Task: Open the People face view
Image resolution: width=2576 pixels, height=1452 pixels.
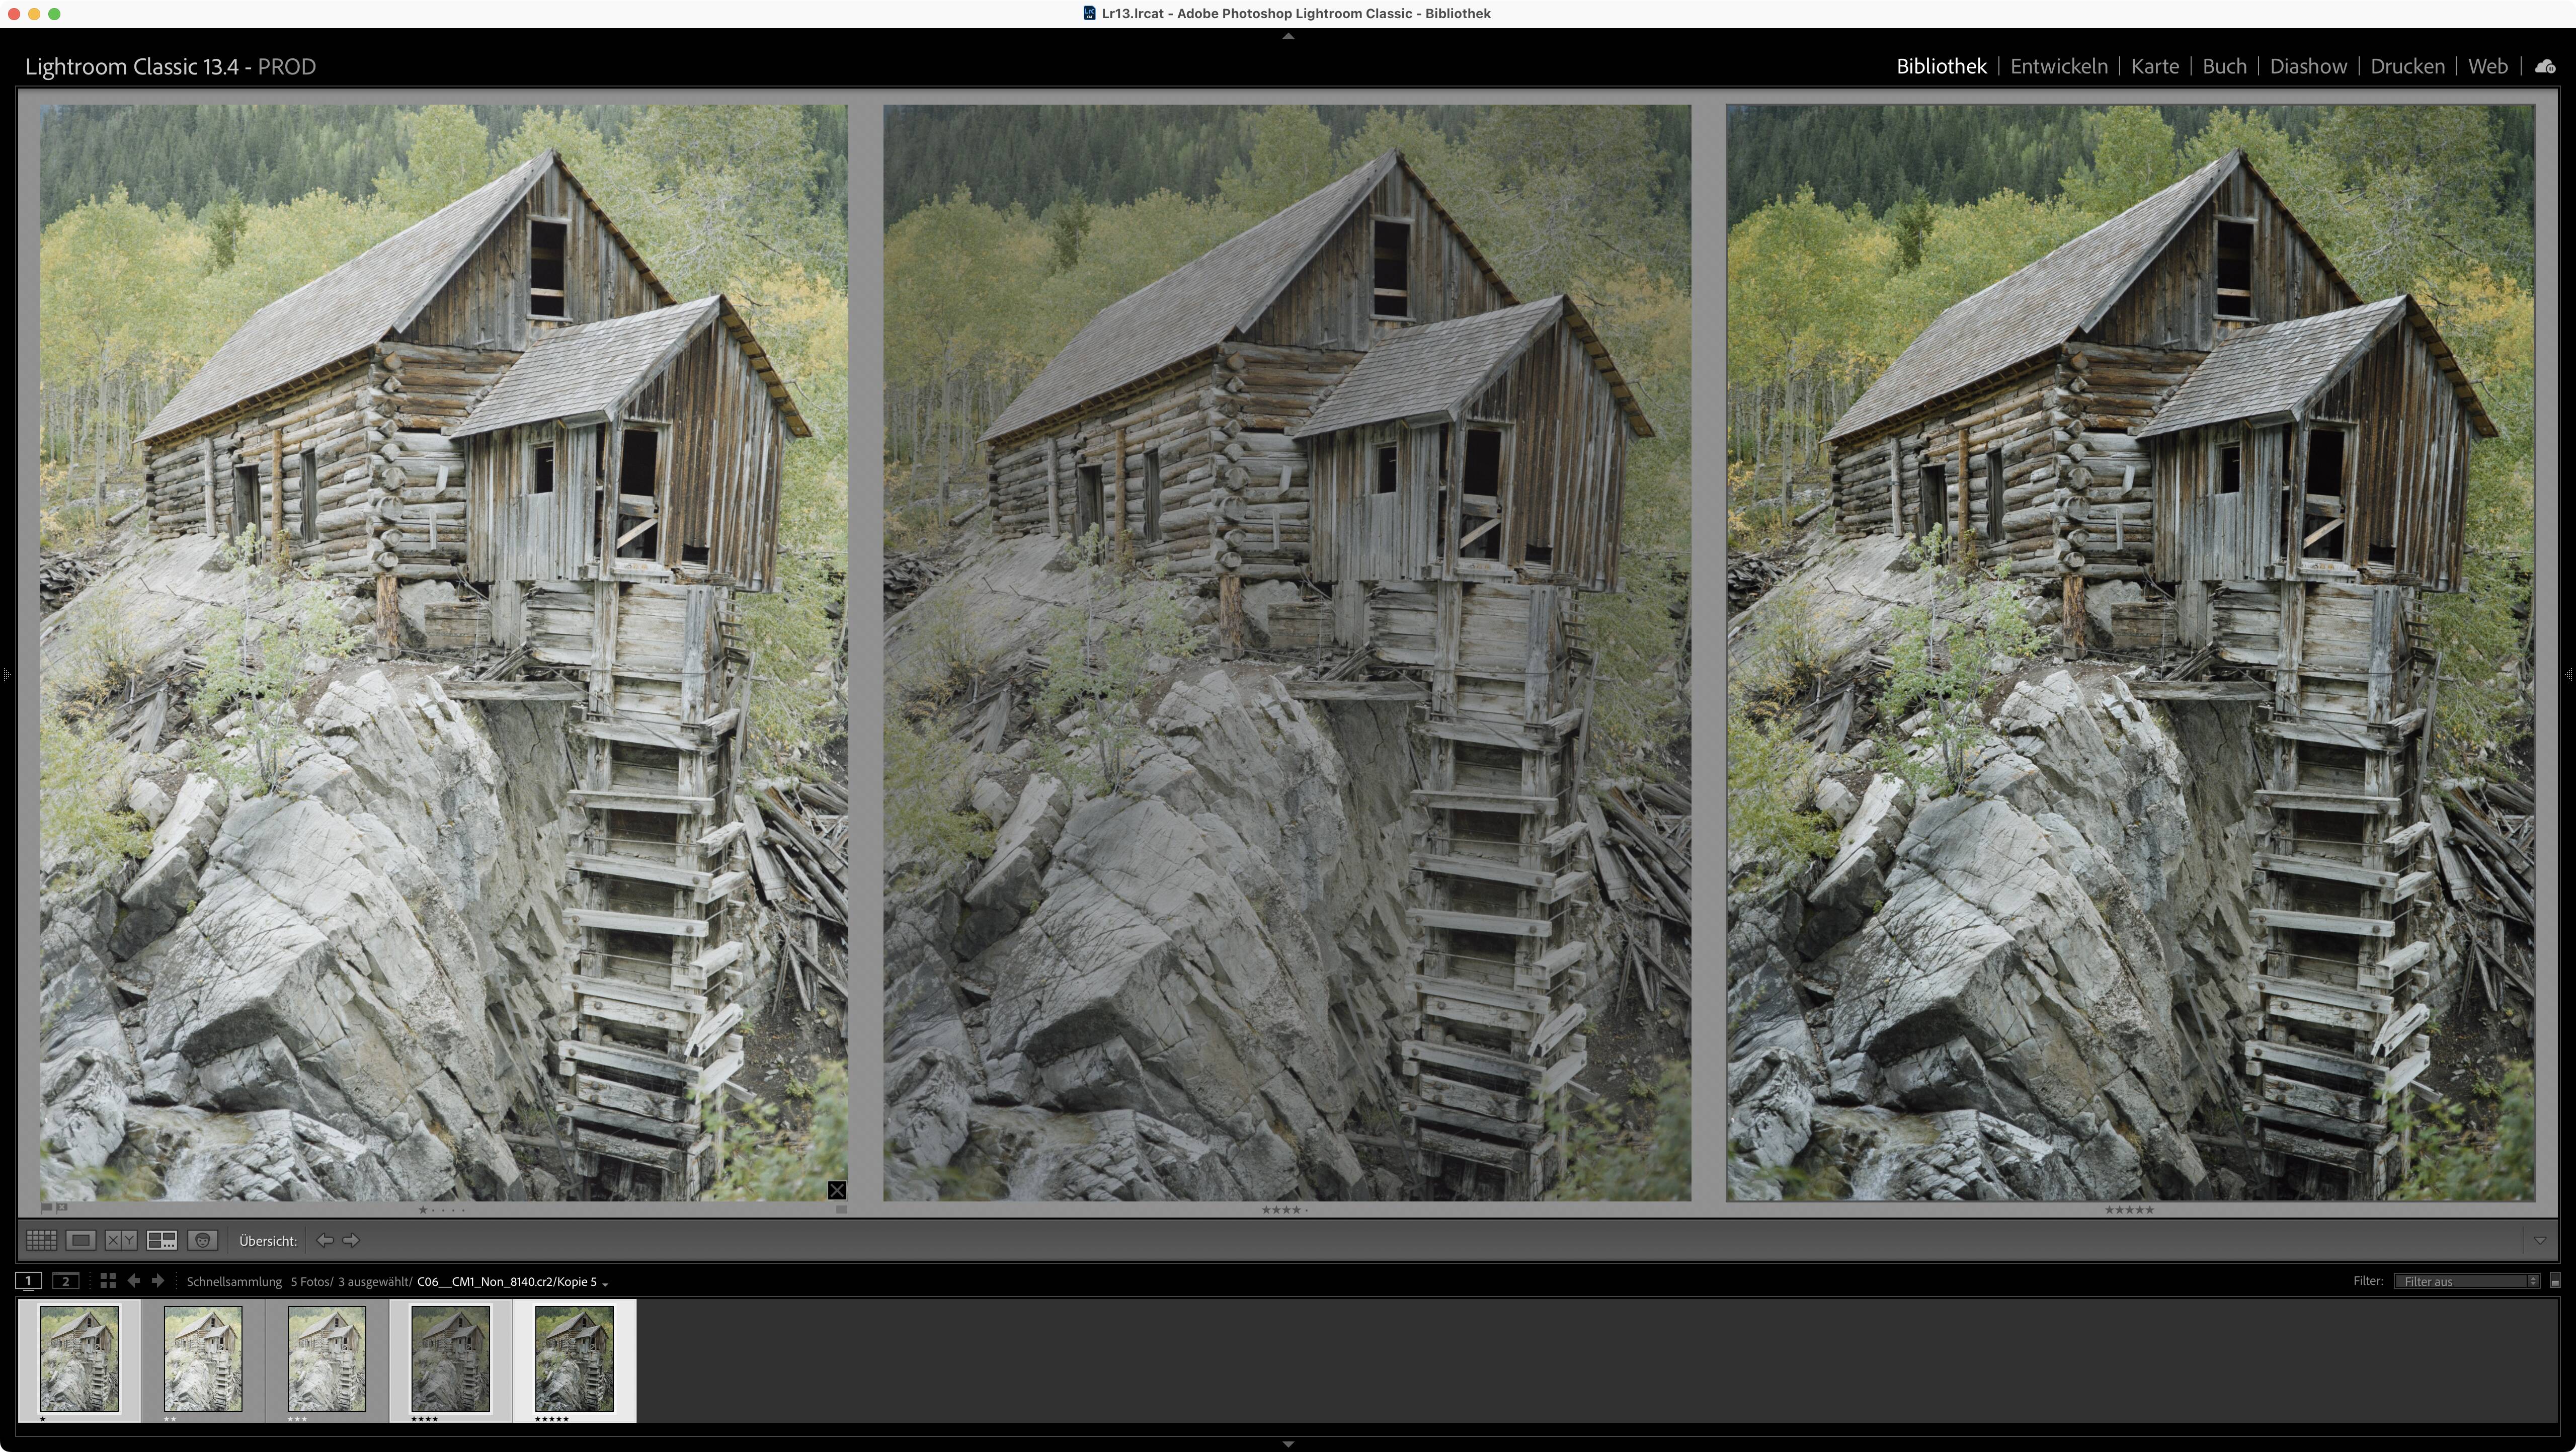Action: point(202,1240)
